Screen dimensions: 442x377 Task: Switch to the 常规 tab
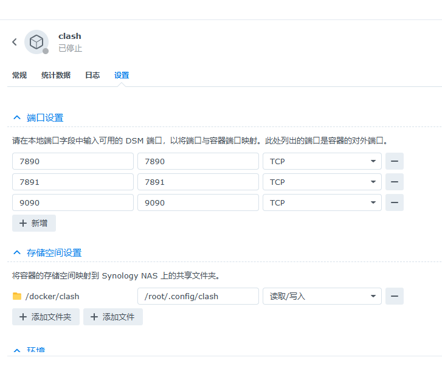point(19,75)
